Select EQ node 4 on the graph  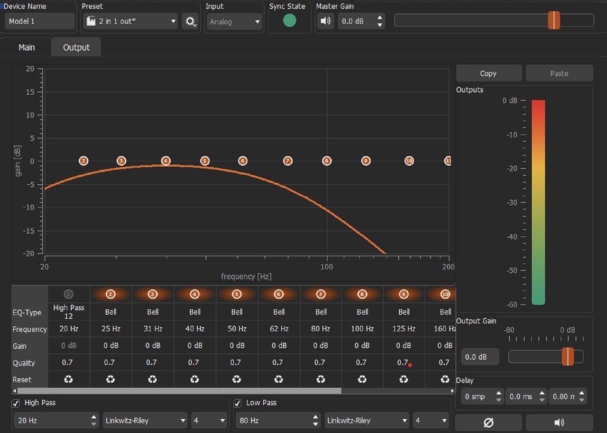[x=166, y=161]
